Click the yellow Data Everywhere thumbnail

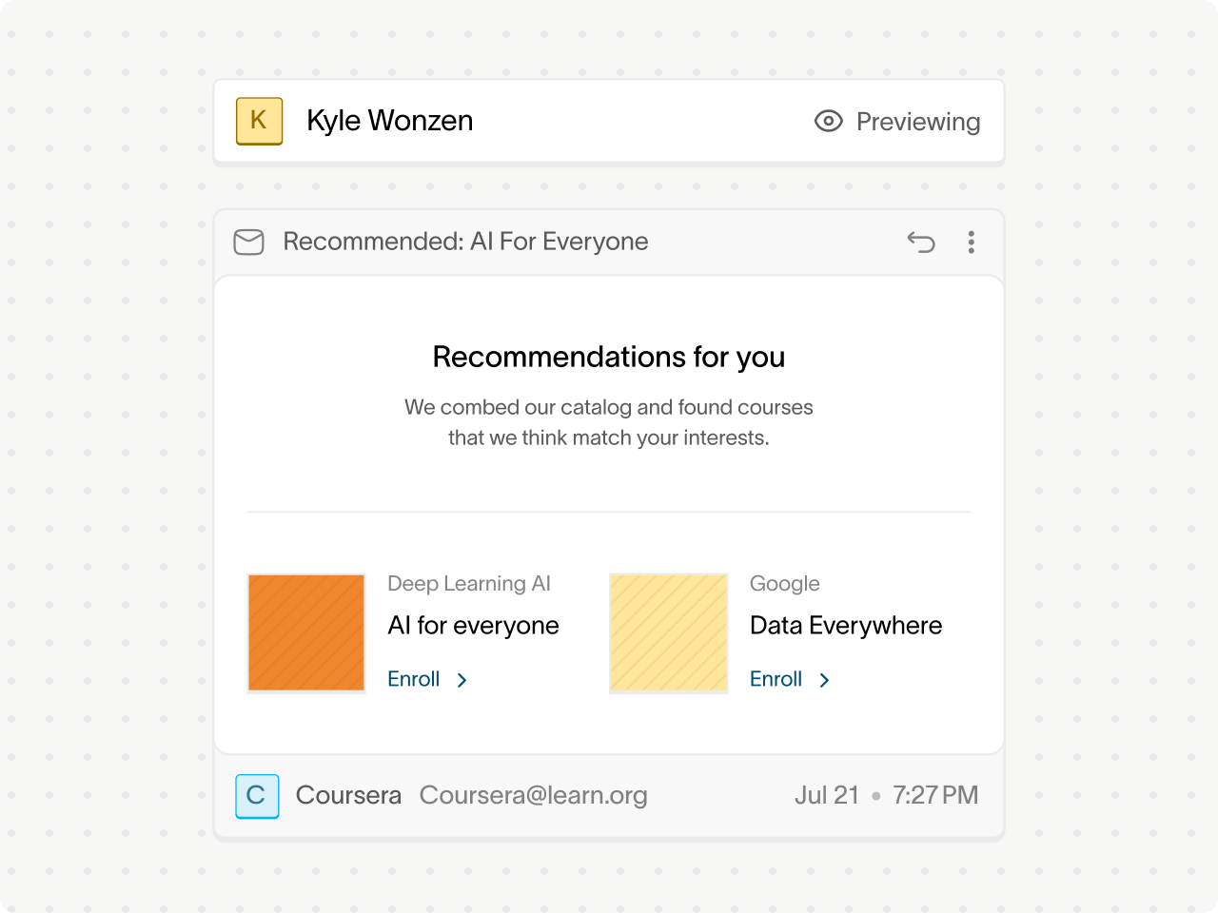click(x=669, y=632)
